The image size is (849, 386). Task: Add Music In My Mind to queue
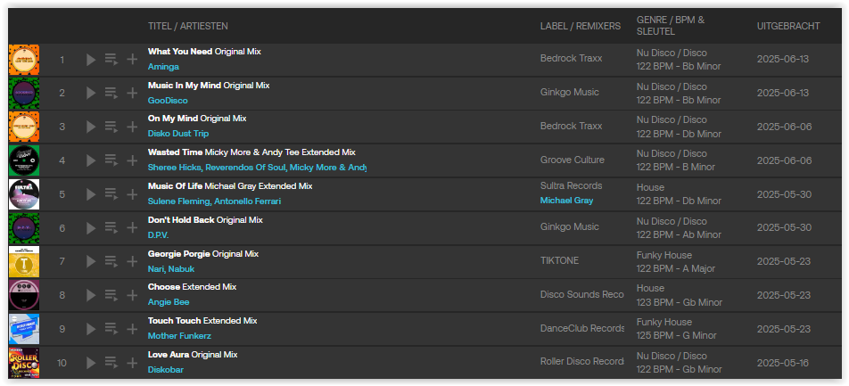click(x=111, y=93)
